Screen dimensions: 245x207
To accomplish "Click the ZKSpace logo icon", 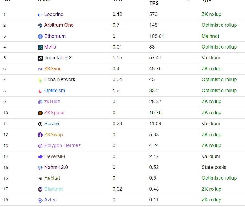I will [40, 113].
